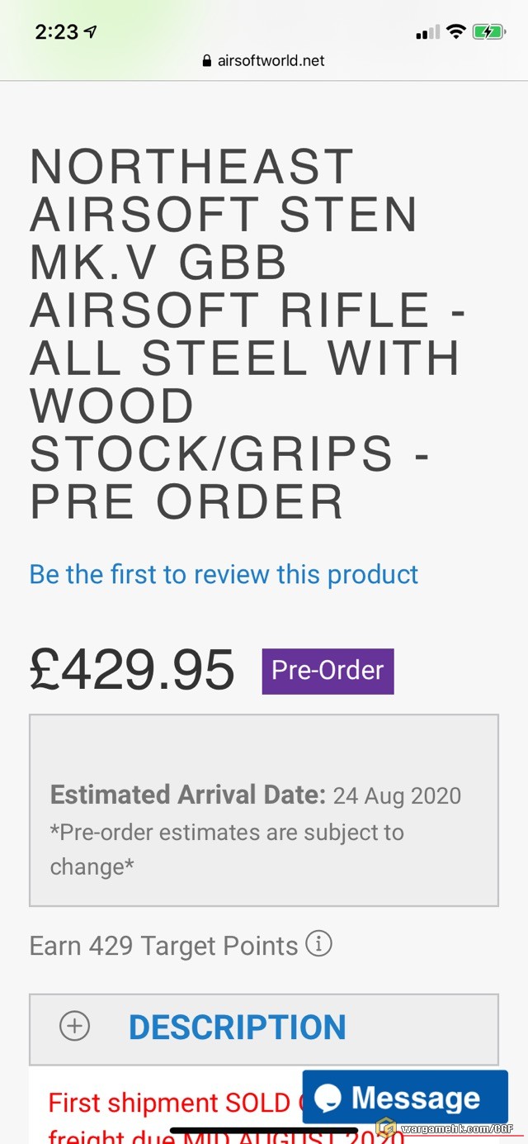This screenshot has width=528, height=1144.
Task: Tap the cellular signal bars icon
Action: pos(427,33)
